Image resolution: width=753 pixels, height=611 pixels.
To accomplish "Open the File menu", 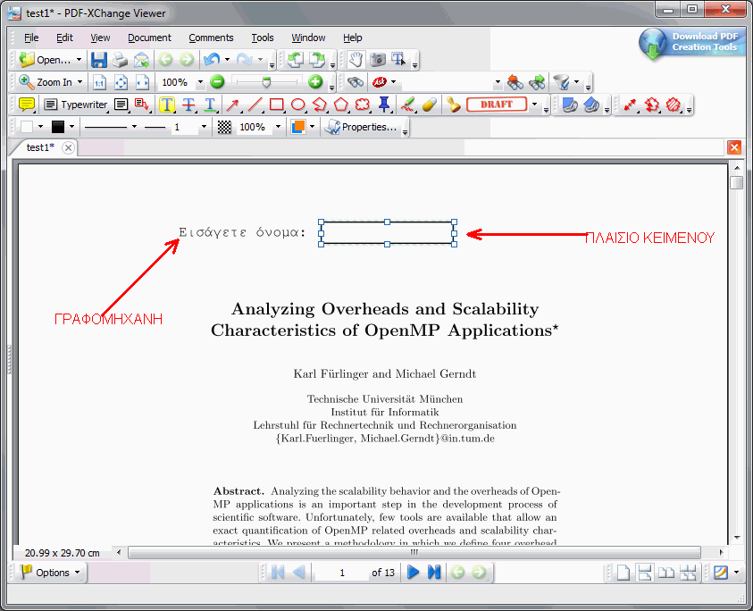I will (31, 38).
